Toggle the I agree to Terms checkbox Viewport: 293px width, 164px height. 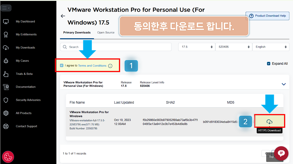click(62, 66)
